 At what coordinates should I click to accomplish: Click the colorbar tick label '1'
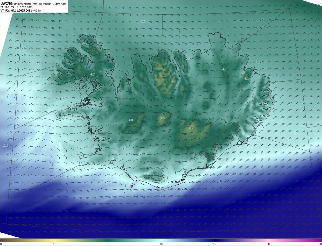[54, 244]
